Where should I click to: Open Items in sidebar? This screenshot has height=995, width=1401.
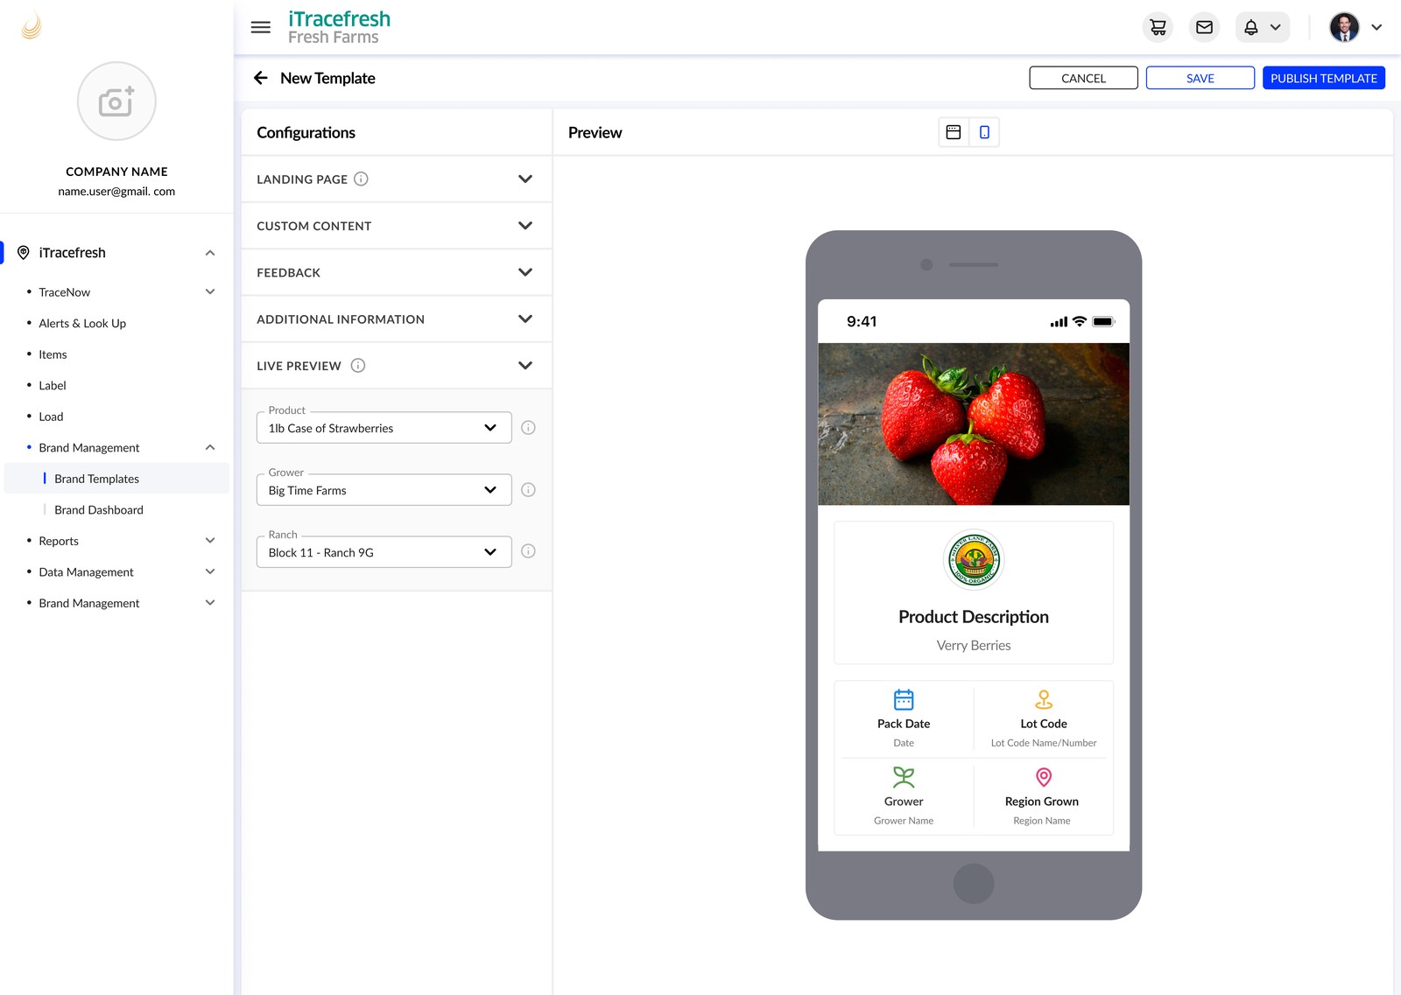(x=53, y=354)
